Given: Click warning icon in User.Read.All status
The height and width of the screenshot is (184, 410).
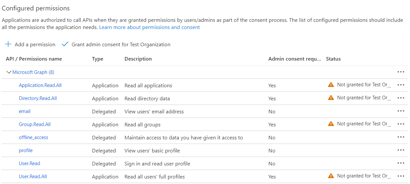Looking at the screenshot, I should 331,176.
